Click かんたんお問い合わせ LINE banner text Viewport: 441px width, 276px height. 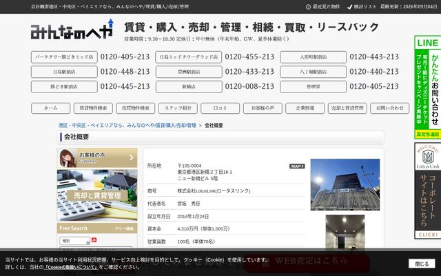pyautogui.click(x=435, y=89)
